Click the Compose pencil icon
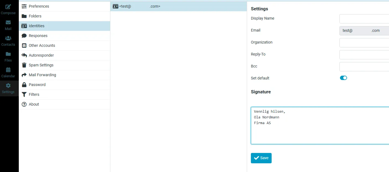The height and width of the screenshot is (172, 389). coord(8,7)
